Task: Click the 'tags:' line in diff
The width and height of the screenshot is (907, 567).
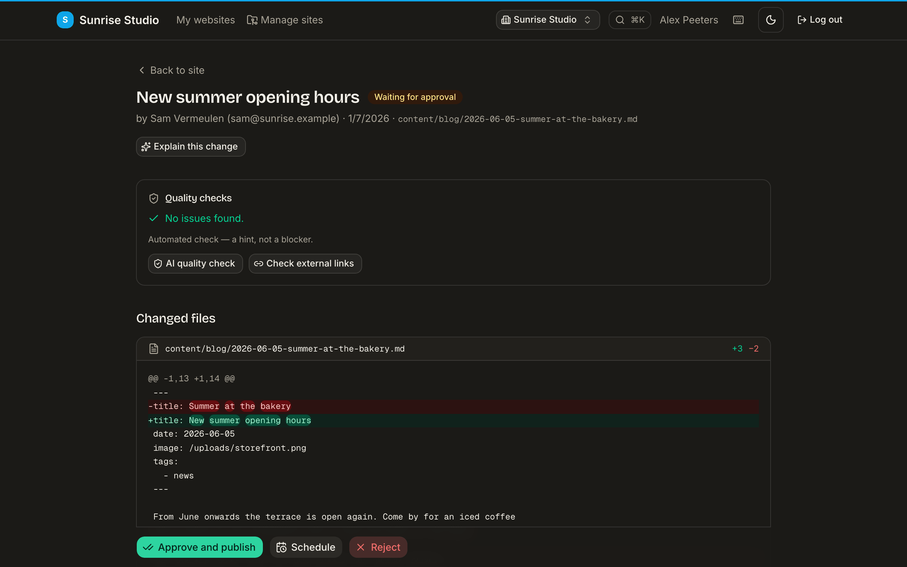Action: click(x=453, y=462)
